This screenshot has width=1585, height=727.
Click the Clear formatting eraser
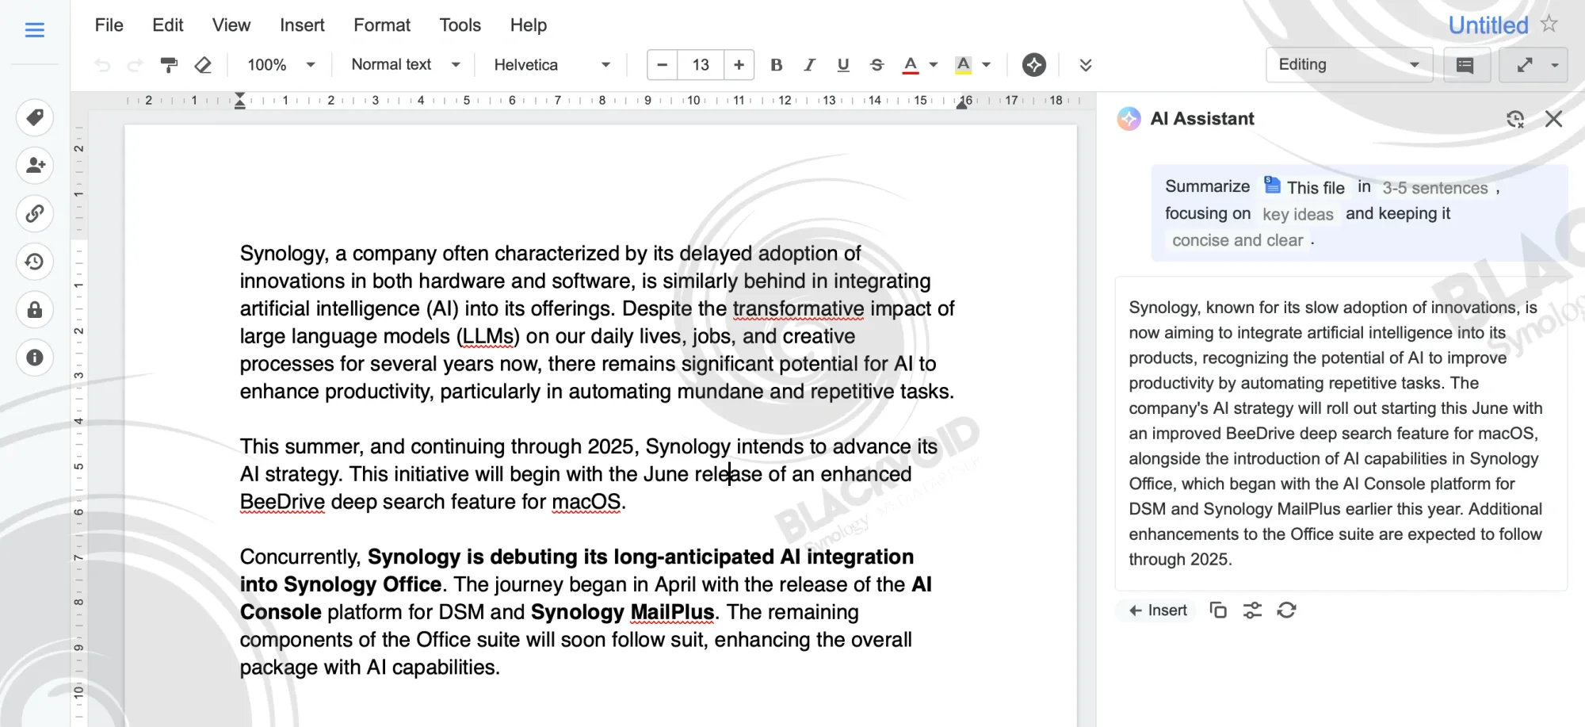pos(203,65)
